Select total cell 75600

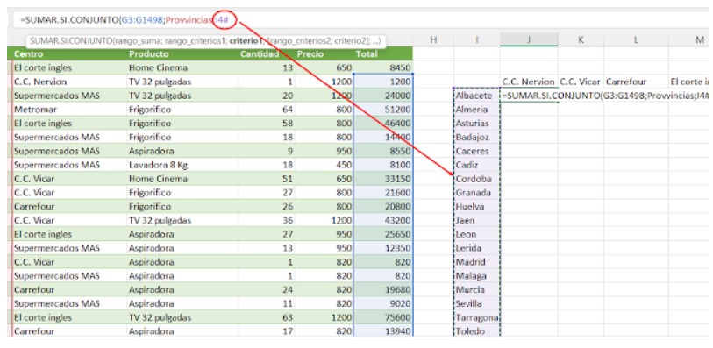point(383,317)
